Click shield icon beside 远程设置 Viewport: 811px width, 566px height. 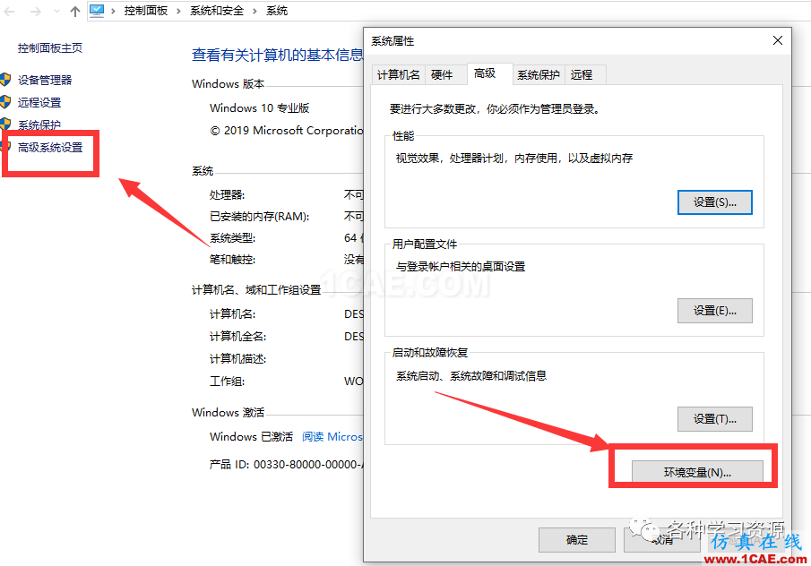point(5,102)
